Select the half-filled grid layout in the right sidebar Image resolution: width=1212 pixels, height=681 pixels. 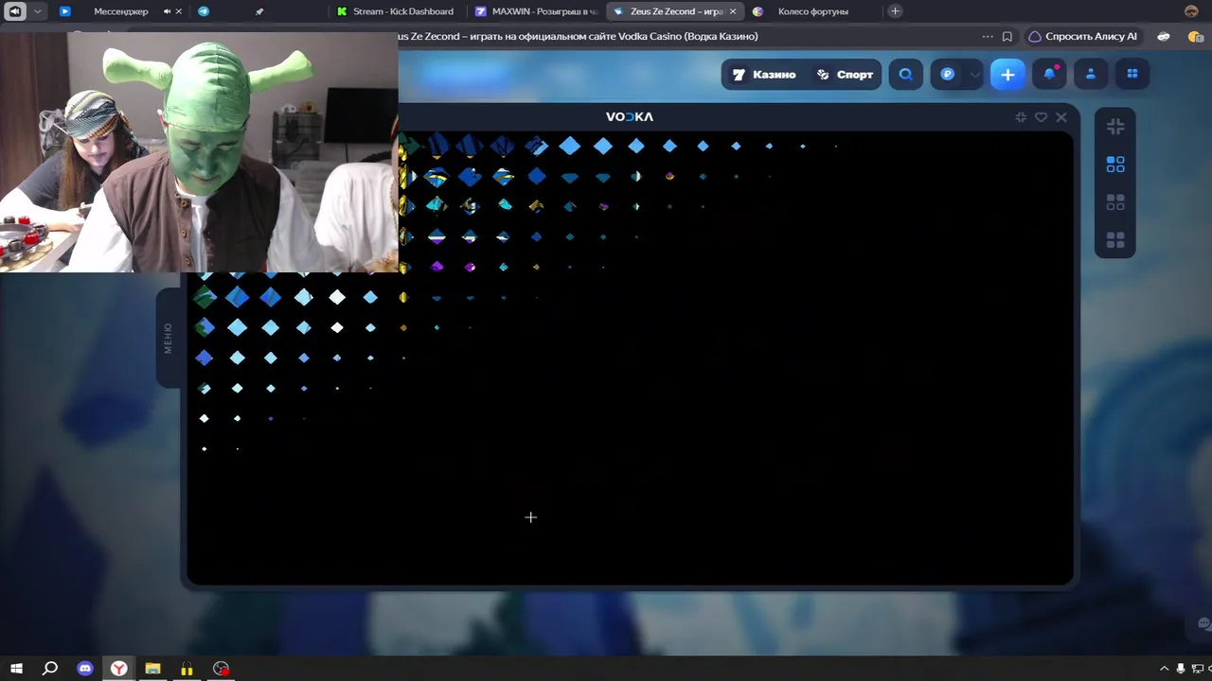[x=1115, y=202]
